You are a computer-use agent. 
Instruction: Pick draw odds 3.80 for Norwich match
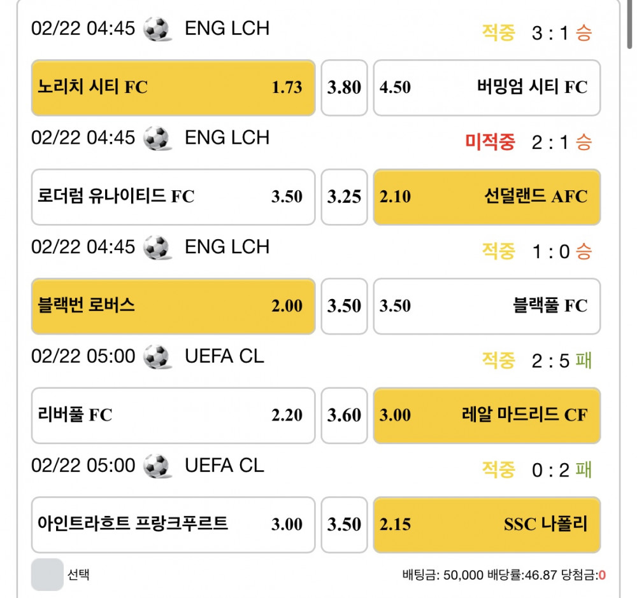pos(344,88)
